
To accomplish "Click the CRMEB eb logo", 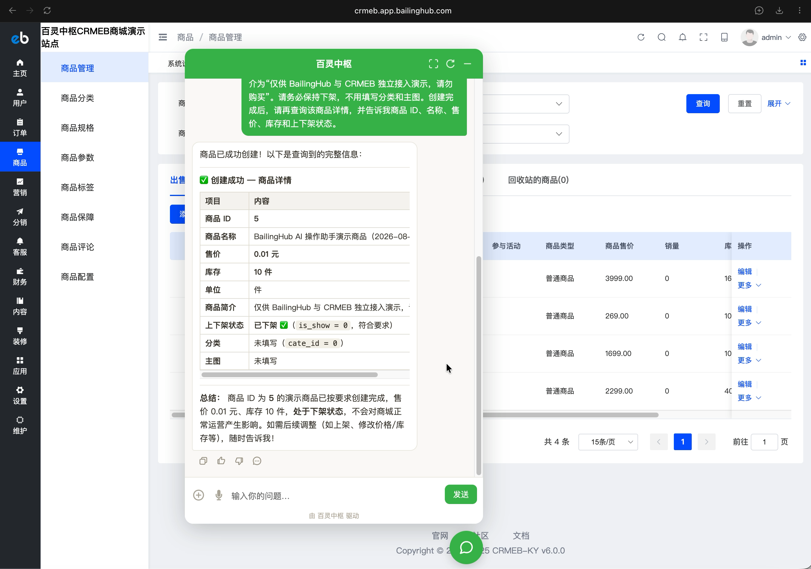I will click(20, 38).
